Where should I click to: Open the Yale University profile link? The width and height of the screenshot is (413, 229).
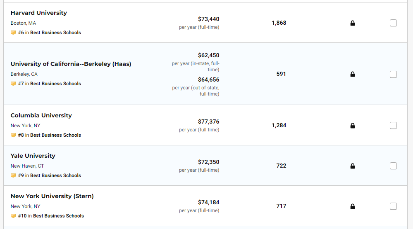33,156
